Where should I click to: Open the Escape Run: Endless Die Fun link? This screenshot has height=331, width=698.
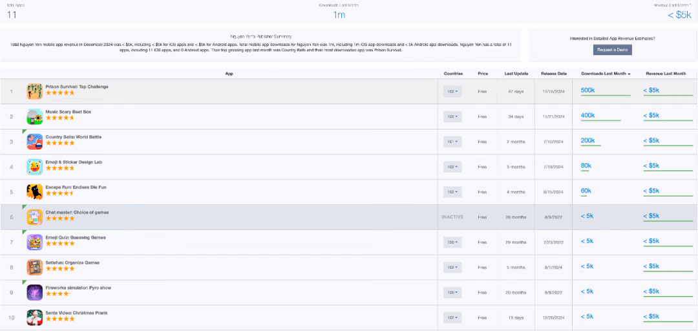[76, 187]
